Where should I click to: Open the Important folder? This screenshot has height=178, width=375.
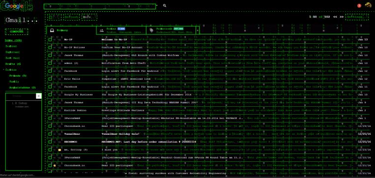tap(12, 52)
